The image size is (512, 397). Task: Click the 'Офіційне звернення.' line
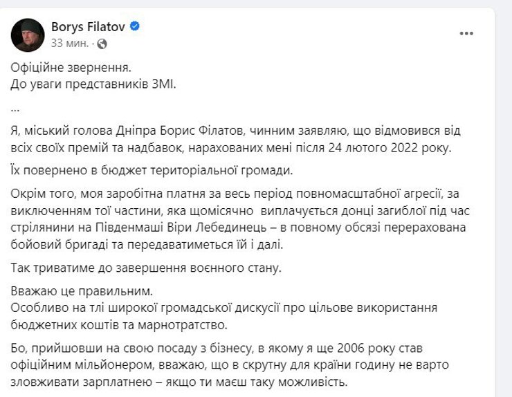tap(71, 70)
